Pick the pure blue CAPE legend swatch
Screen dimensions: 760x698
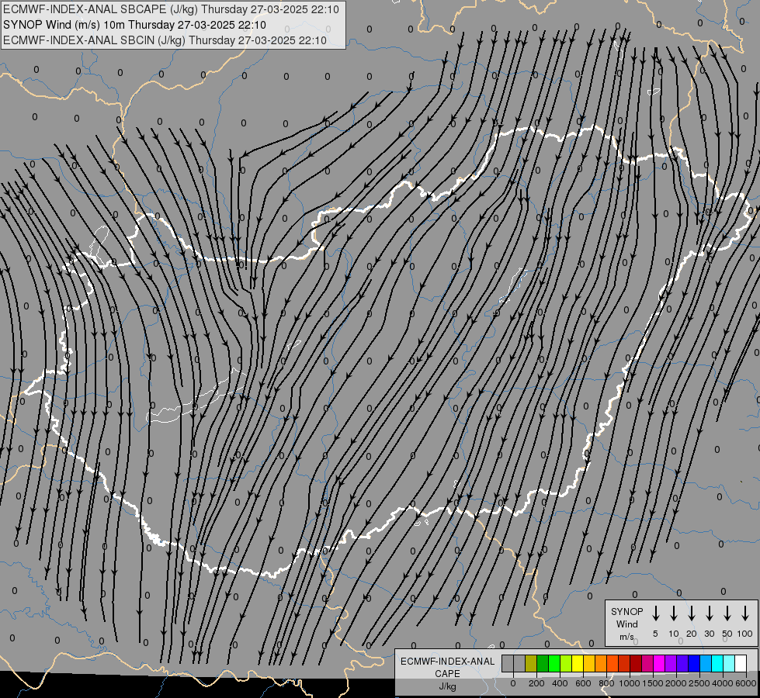click(x=693, y=663)
